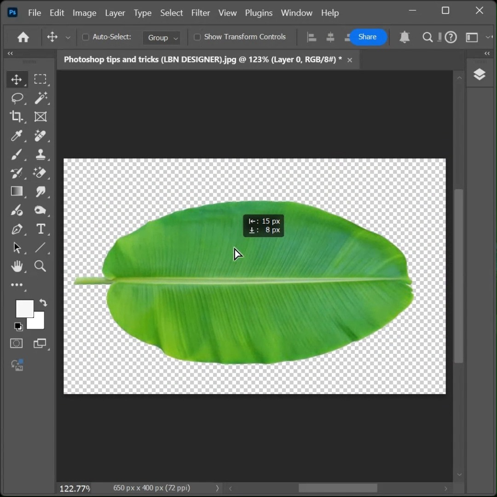Open the Layers panel icon

coord(479,75)
